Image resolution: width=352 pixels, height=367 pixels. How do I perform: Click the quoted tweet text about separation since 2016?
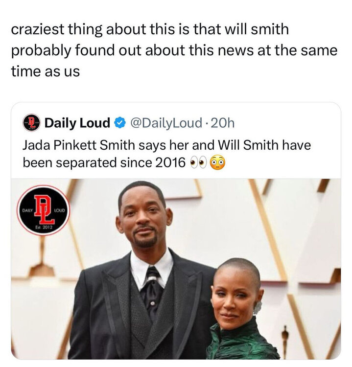[167, 154]
